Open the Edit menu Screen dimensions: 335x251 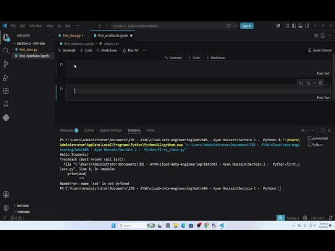coord(22,26)
